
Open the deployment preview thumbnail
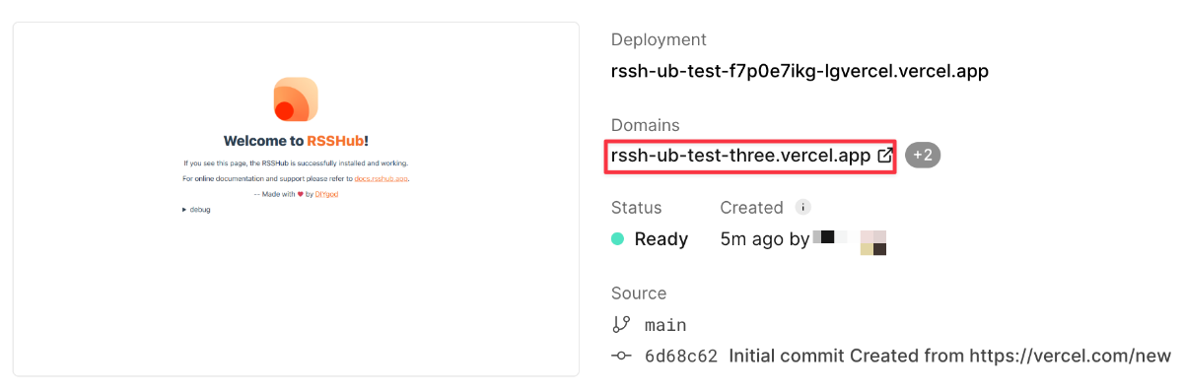pos(296,198)
